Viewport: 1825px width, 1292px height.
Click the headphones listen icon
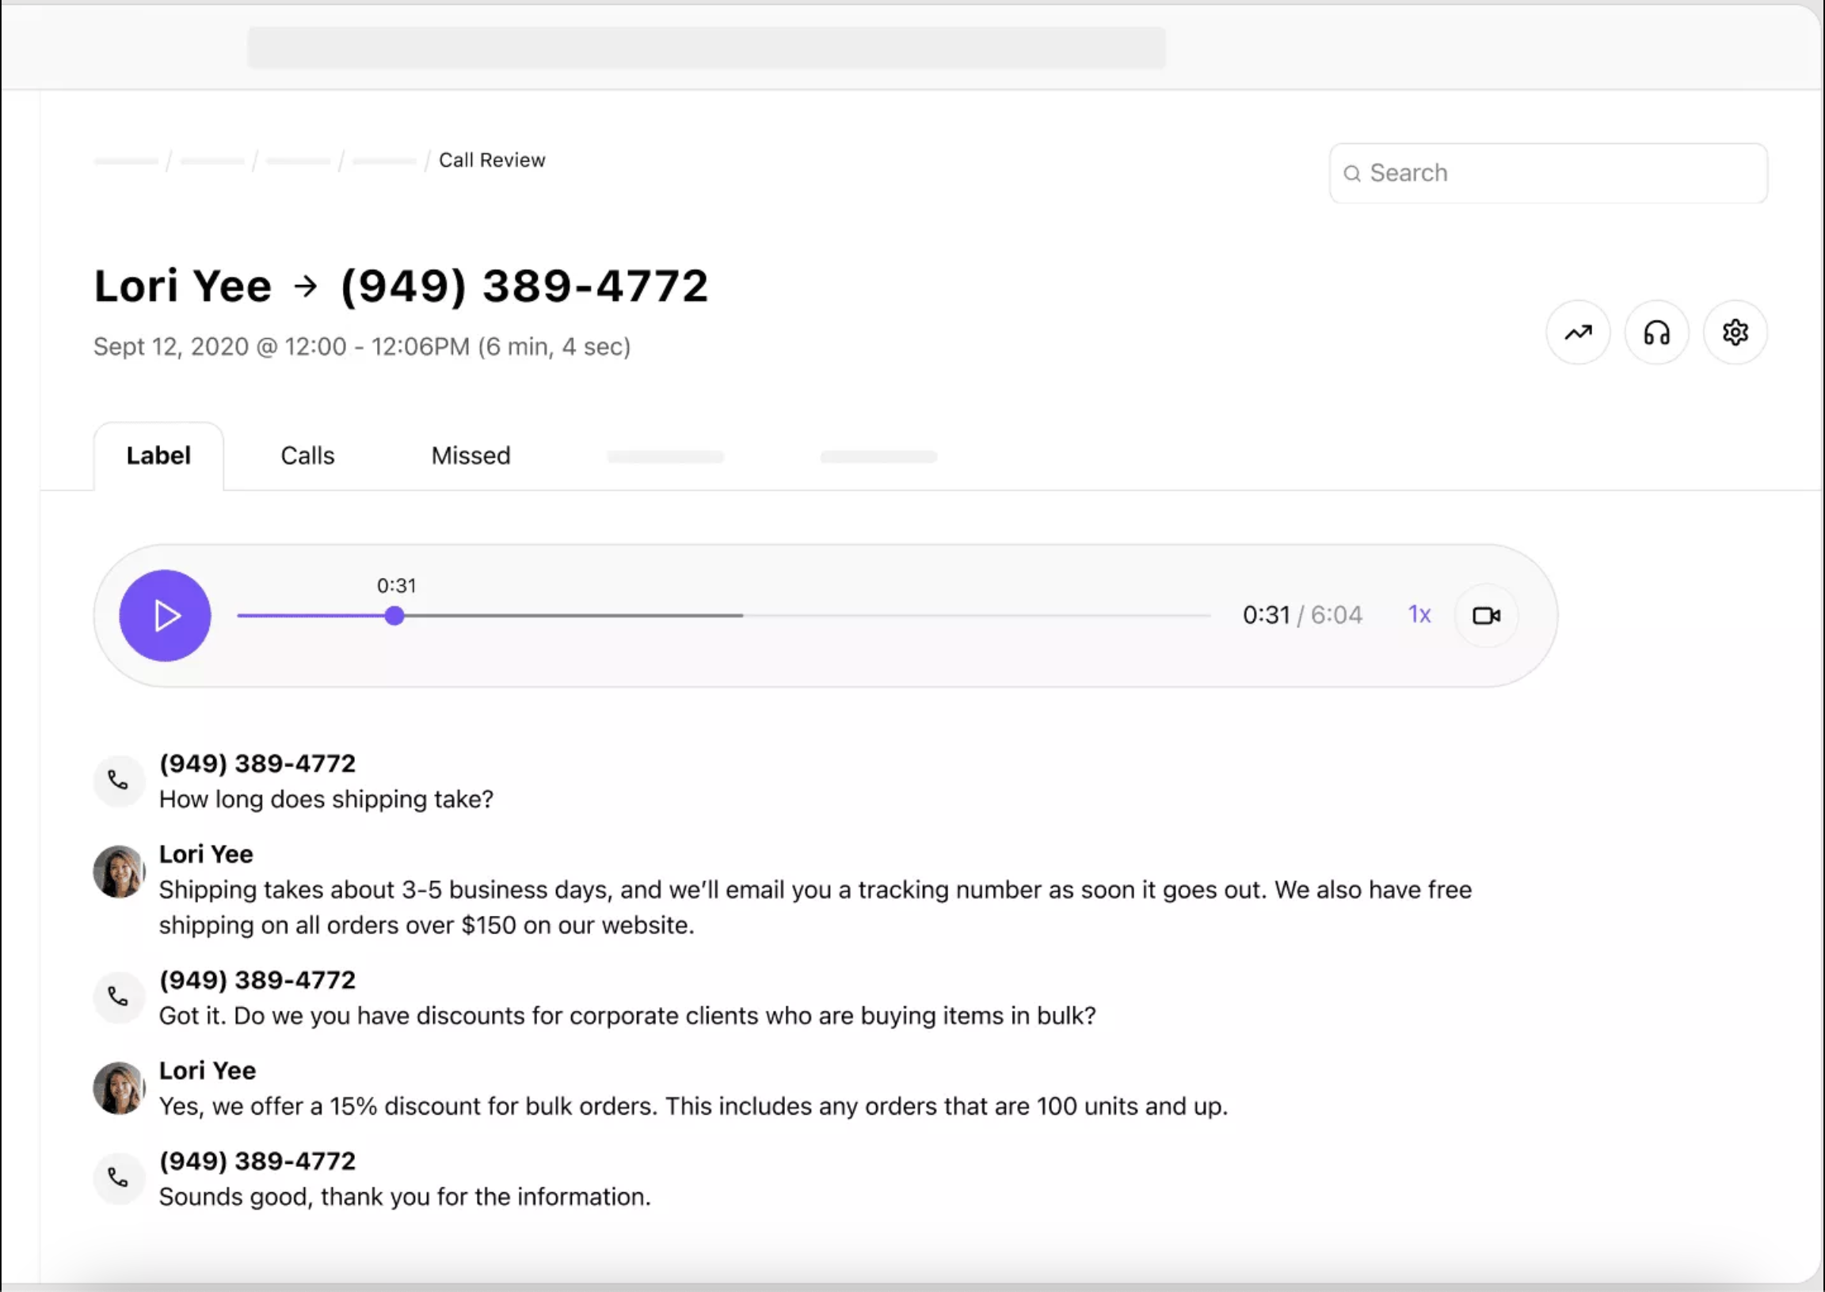[1656, 332]
